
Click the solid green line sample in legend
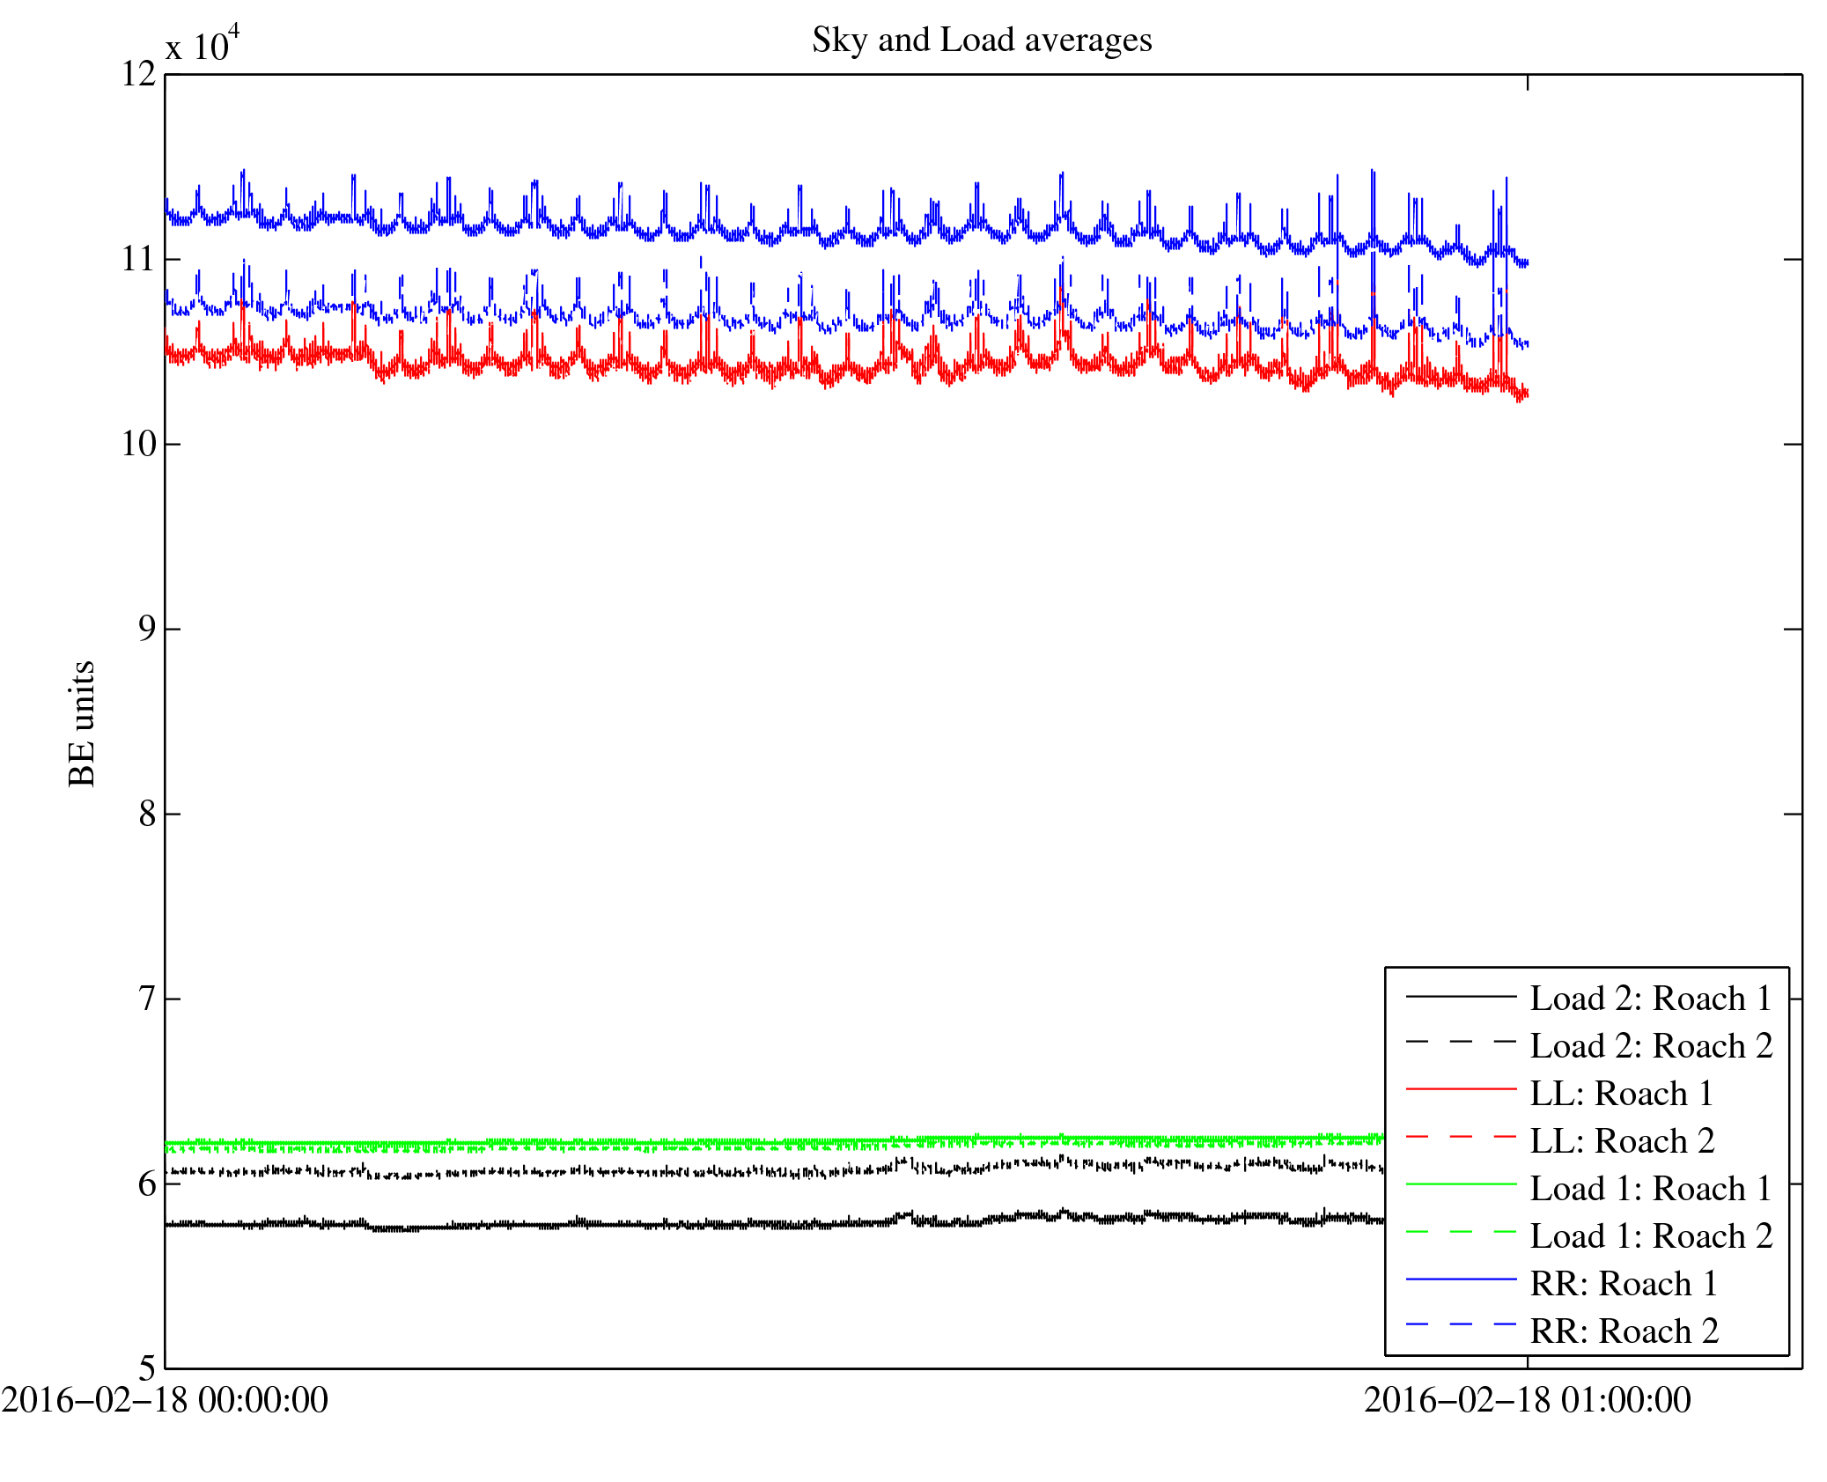point(1461,1185)
